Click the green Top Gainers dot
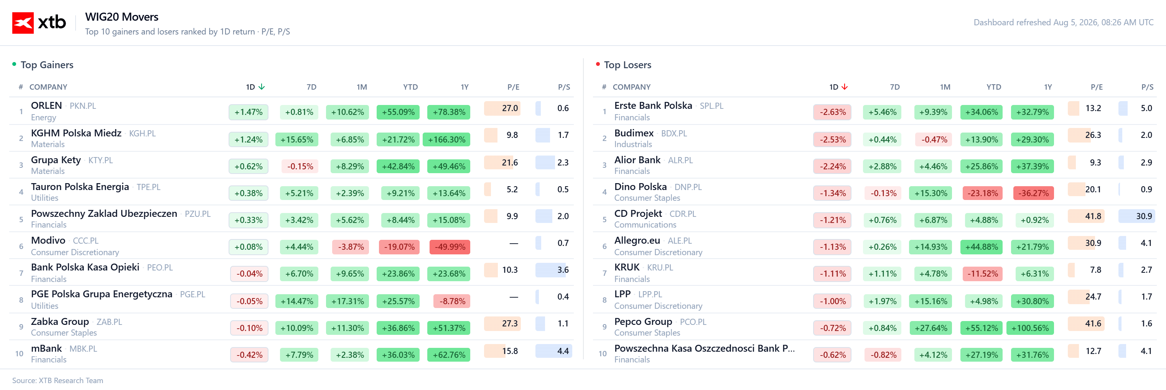The height and width of the screenshot is (390, 1166). coord(14,64)
